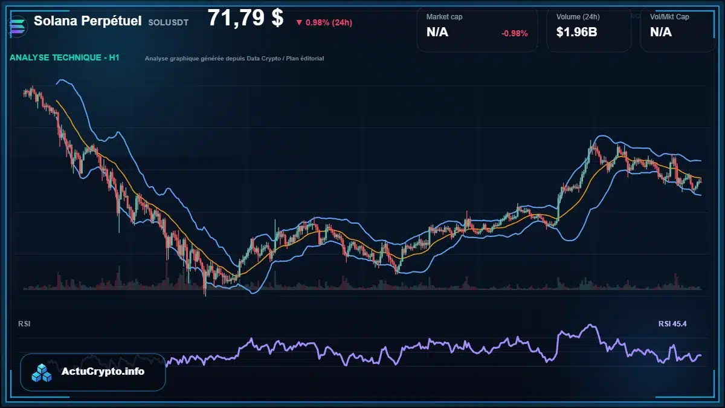Click the 'Market cap' label
Viewport: 725px width, 408px height.
(444, 17)
